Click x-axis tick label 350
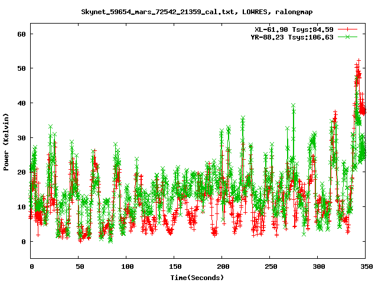This screenshot has width=378, height=283. point(366,266)
